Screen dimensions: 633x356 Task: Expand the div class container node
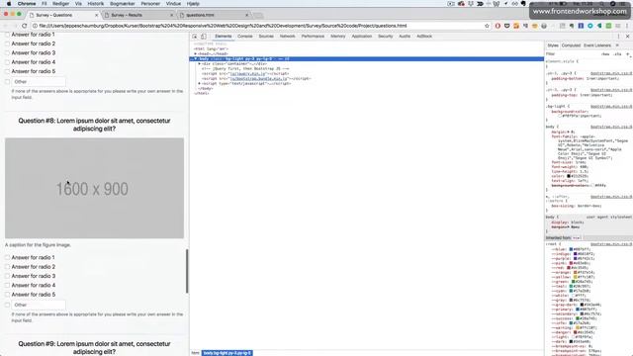tap(200, 63)
